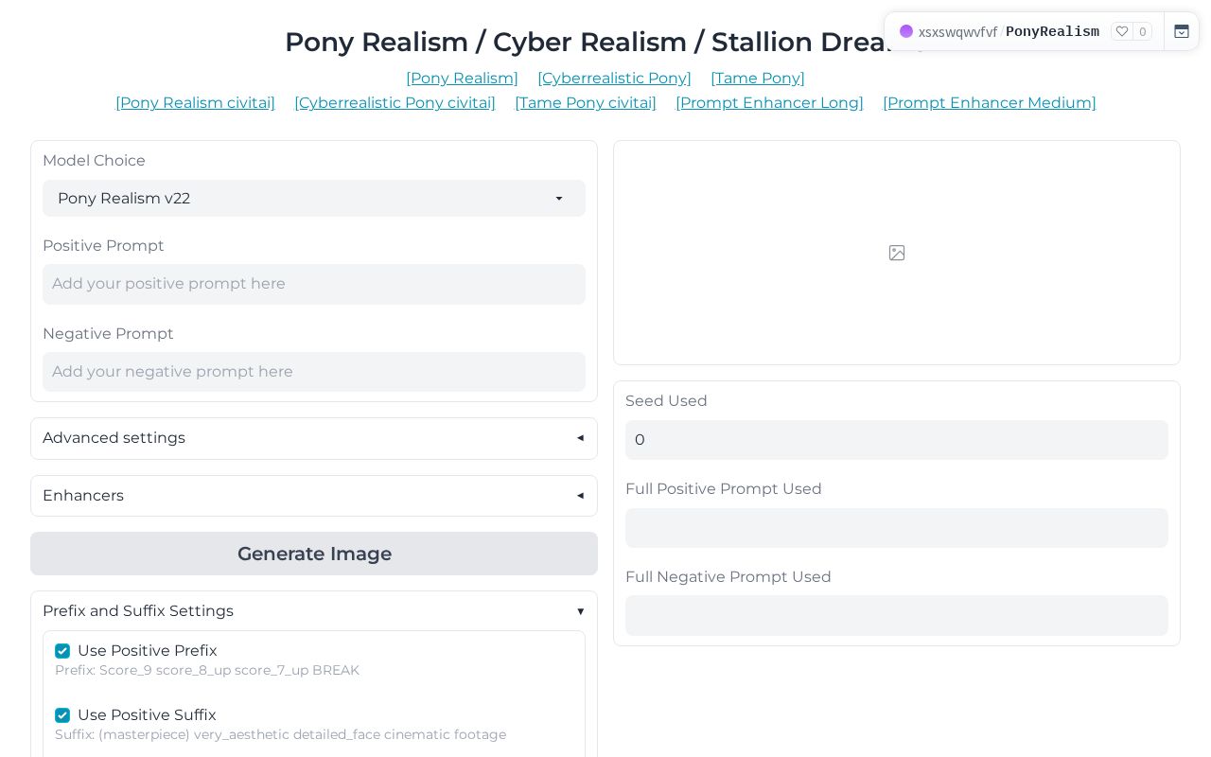Click the Prefix: Score_9 score_8_up description text
The image size is (1211, 757).
click(207, 670)
